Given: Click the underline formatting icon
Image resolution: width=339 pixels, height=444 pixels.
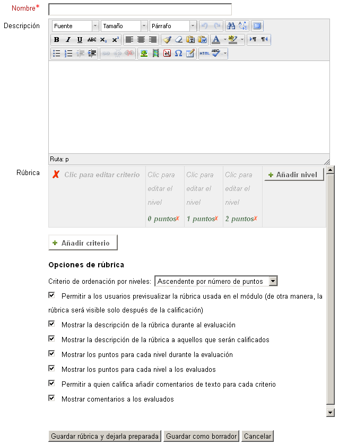Looking at the screenshot, I should pyautogui.click(x=80, y=40).
